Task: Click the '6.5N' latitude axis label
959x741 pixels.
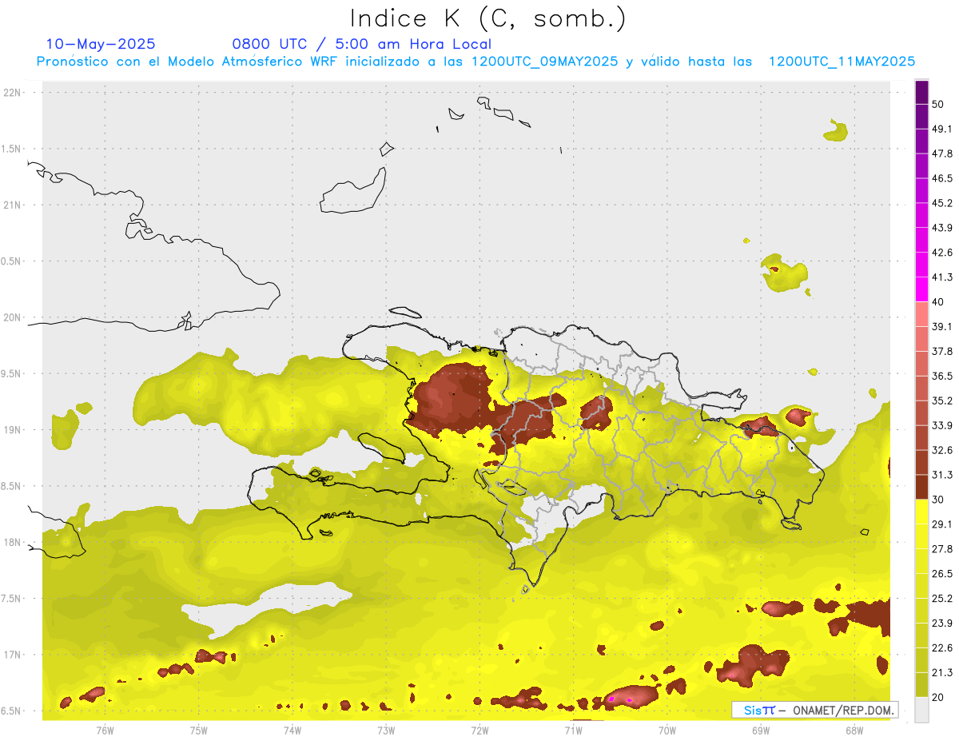Action: pyautogui.click(x=12, y=711)
